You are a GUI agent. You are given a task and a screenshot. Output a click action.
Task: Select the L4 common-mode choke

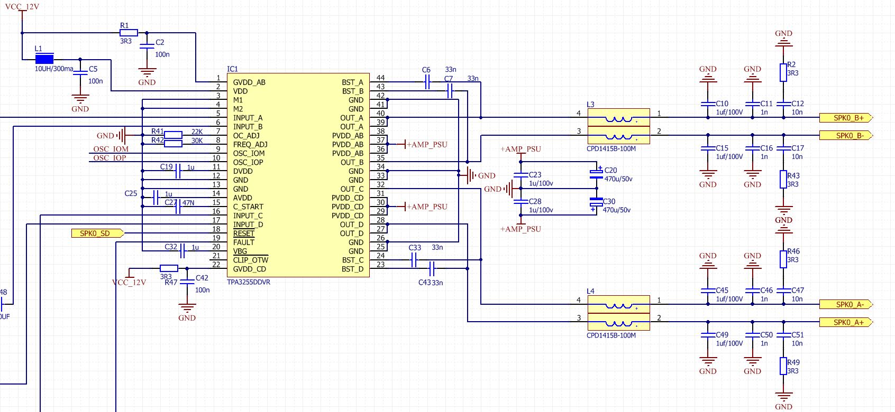point(619,313)
